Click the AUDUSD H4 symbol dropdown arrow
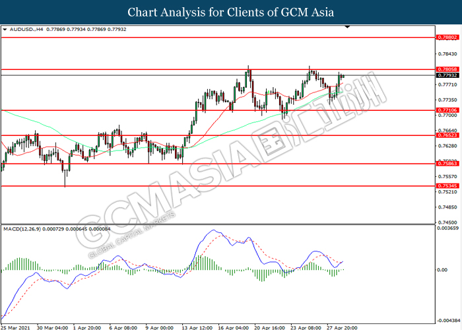Screen dimensions: 462x330 [x=5, y=30]
